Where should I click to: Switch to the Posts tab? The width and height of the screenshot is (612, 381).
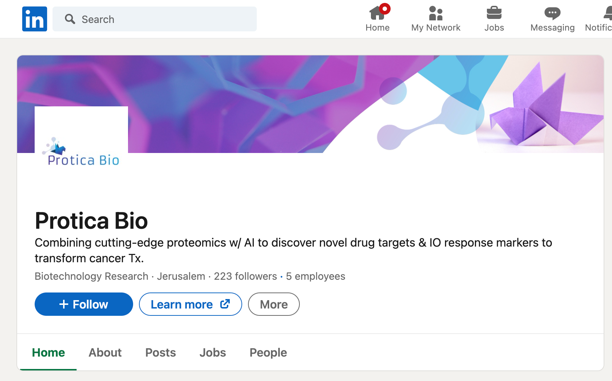point(160,353)
